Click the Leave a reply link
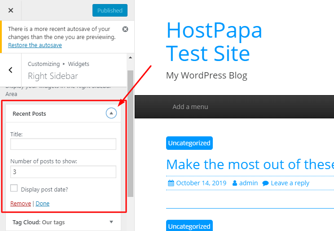The width and height of the screenshot is (334, 231). [290, 183]
